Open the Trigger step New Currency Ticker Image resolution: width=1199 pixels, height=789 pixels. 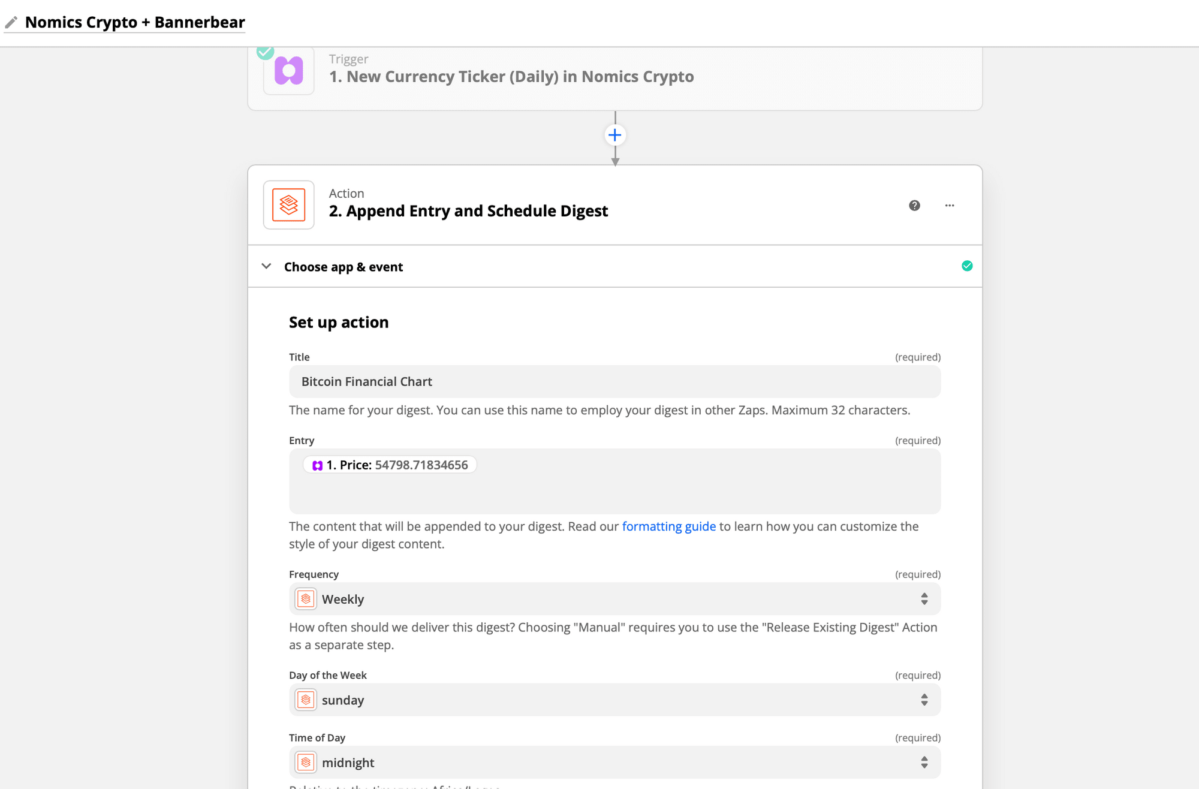click(x=511, y=77)
